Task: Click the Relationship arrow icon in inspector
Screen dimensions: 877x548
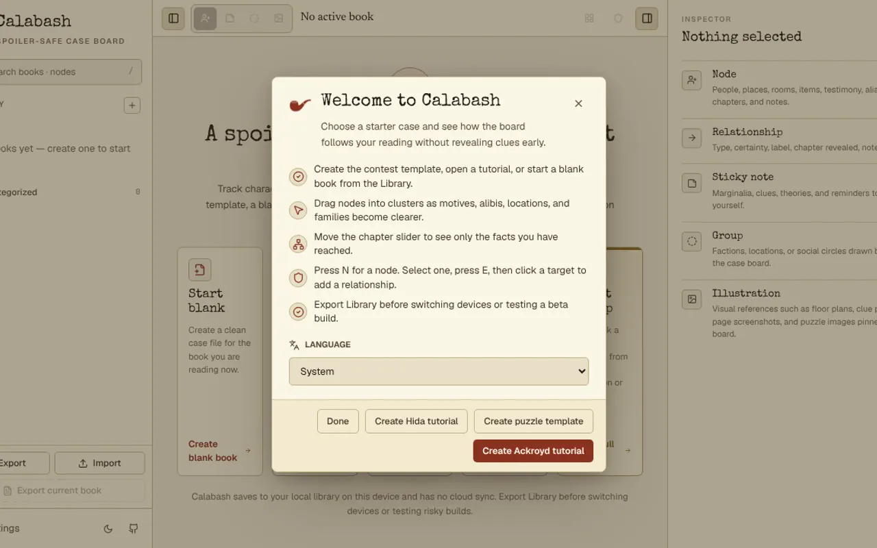Action: pyautogui.click(x=692, y=138)
